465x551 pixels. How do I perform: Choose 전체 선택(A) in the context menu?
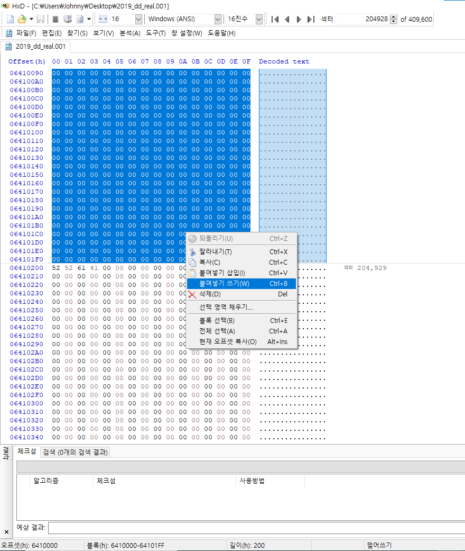point(242,331)
